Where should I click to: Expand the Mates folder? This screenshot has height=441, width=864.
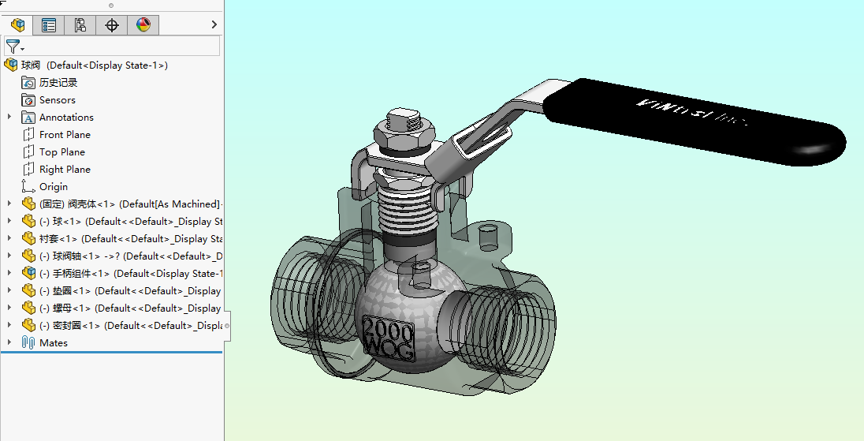pos(9,342)
